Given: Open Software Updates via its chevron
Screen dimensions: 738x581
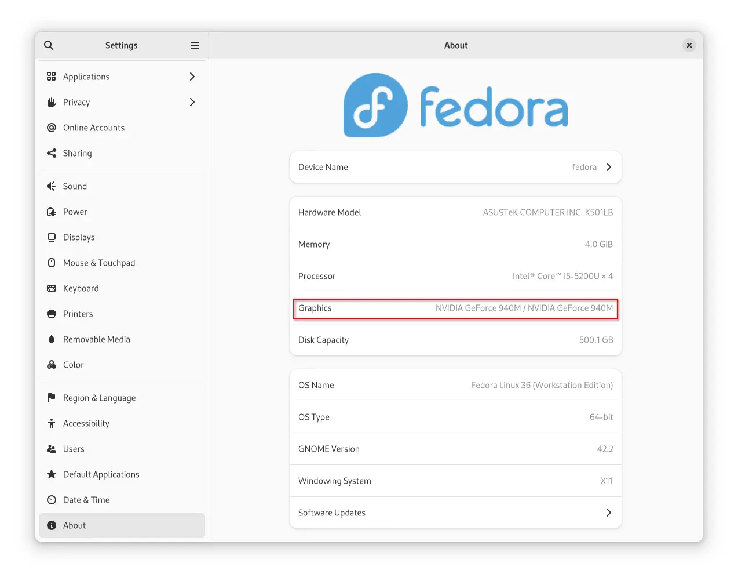Looking at the screenshot, I should point(608,513).
